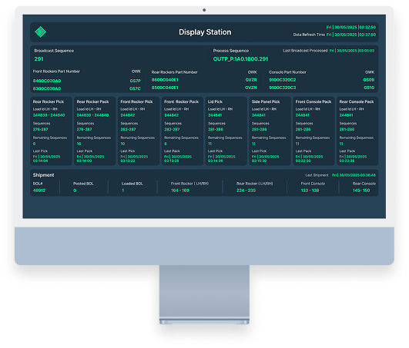This screenshot has height=348, width=409.
Task: Select the Front Rocker Pack card title
Action: (181, 101)
